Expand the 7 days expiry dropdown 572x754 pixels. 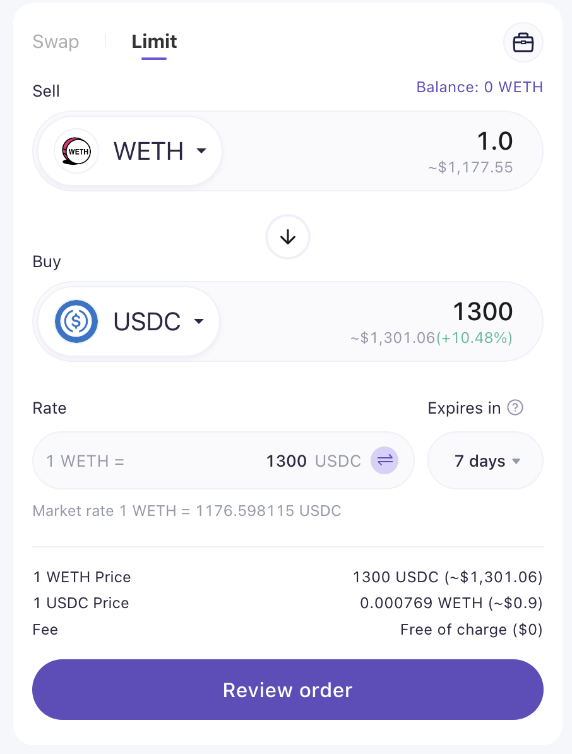[486, 460]
